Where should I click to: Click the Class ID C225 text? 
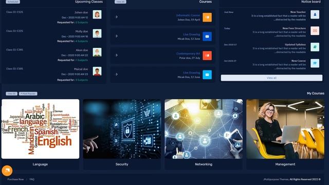point(14,31)
